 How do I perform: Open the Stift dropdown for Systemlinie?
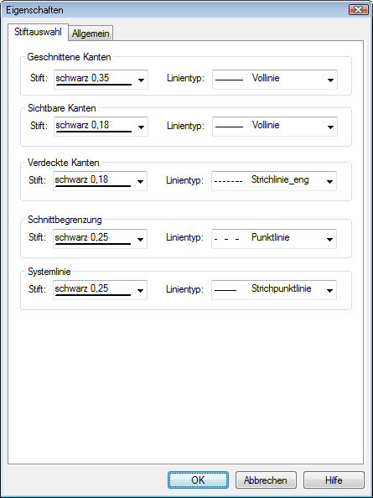100,289
